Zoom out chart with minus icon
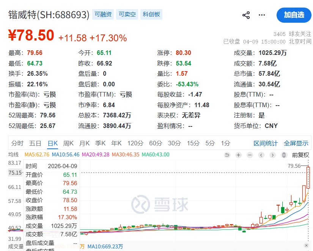The width and height of the screenshot is (313, 251). coord(250,155)
